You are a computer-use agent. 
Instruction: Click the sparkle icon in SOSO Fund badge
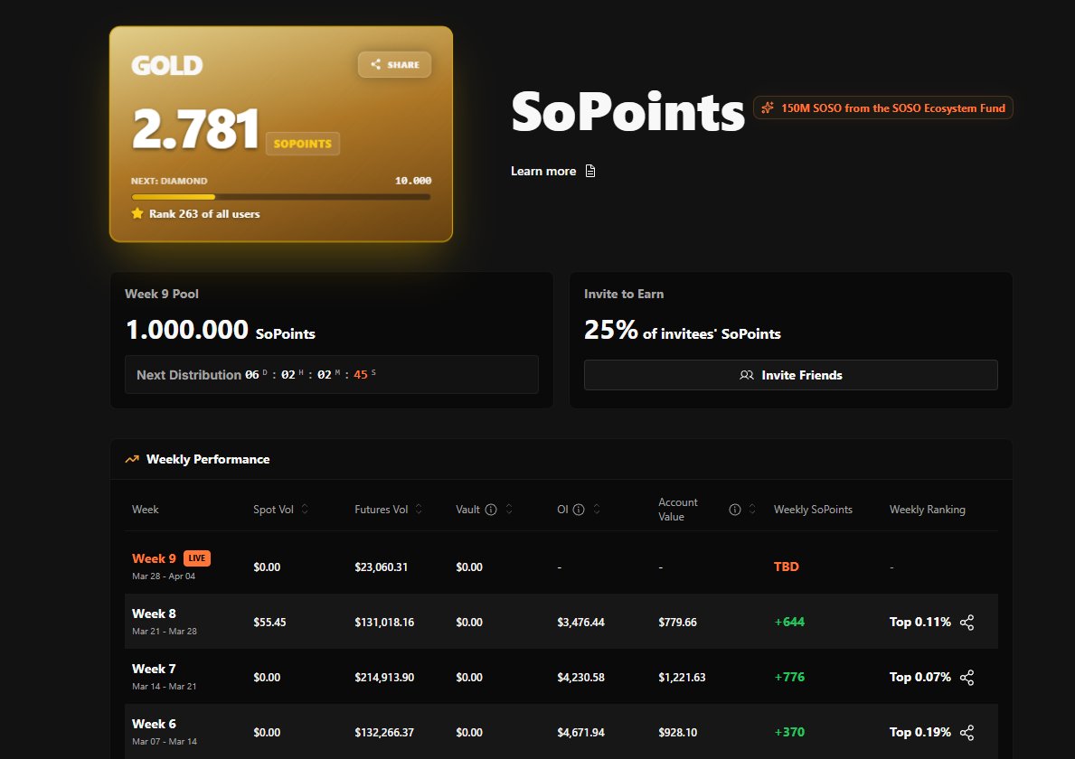click(x=768, y=108)
